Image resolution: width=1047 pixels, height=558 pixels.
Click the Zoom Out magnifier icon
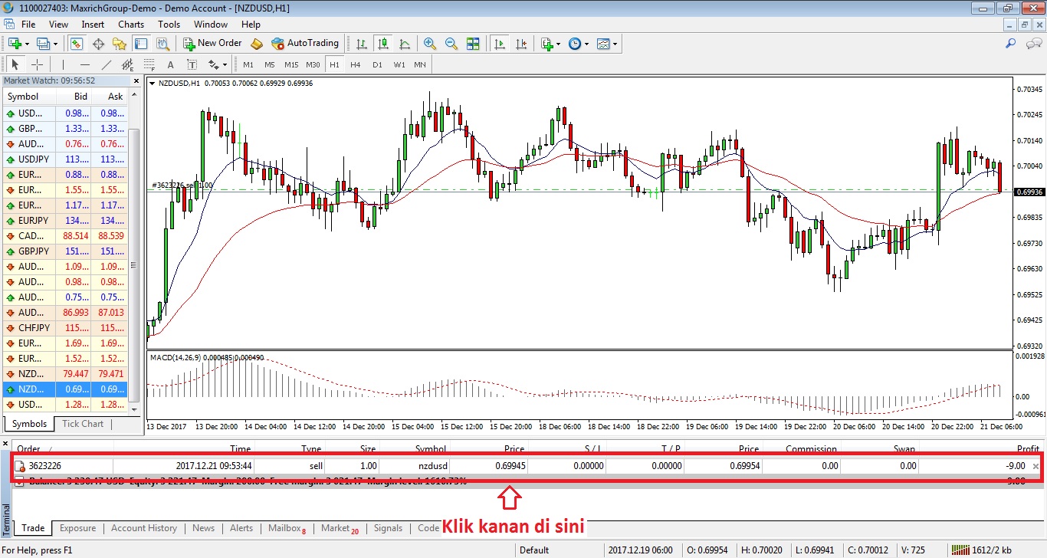[x=451, y=44]
